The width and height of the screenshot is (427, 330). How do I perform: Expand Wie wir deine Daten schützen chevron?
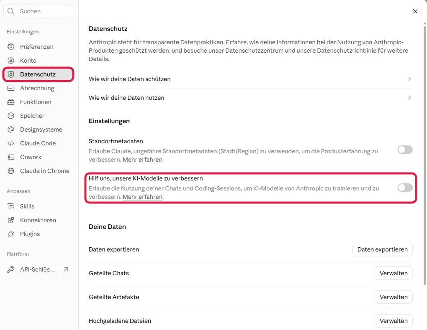(x=409, y=79)
